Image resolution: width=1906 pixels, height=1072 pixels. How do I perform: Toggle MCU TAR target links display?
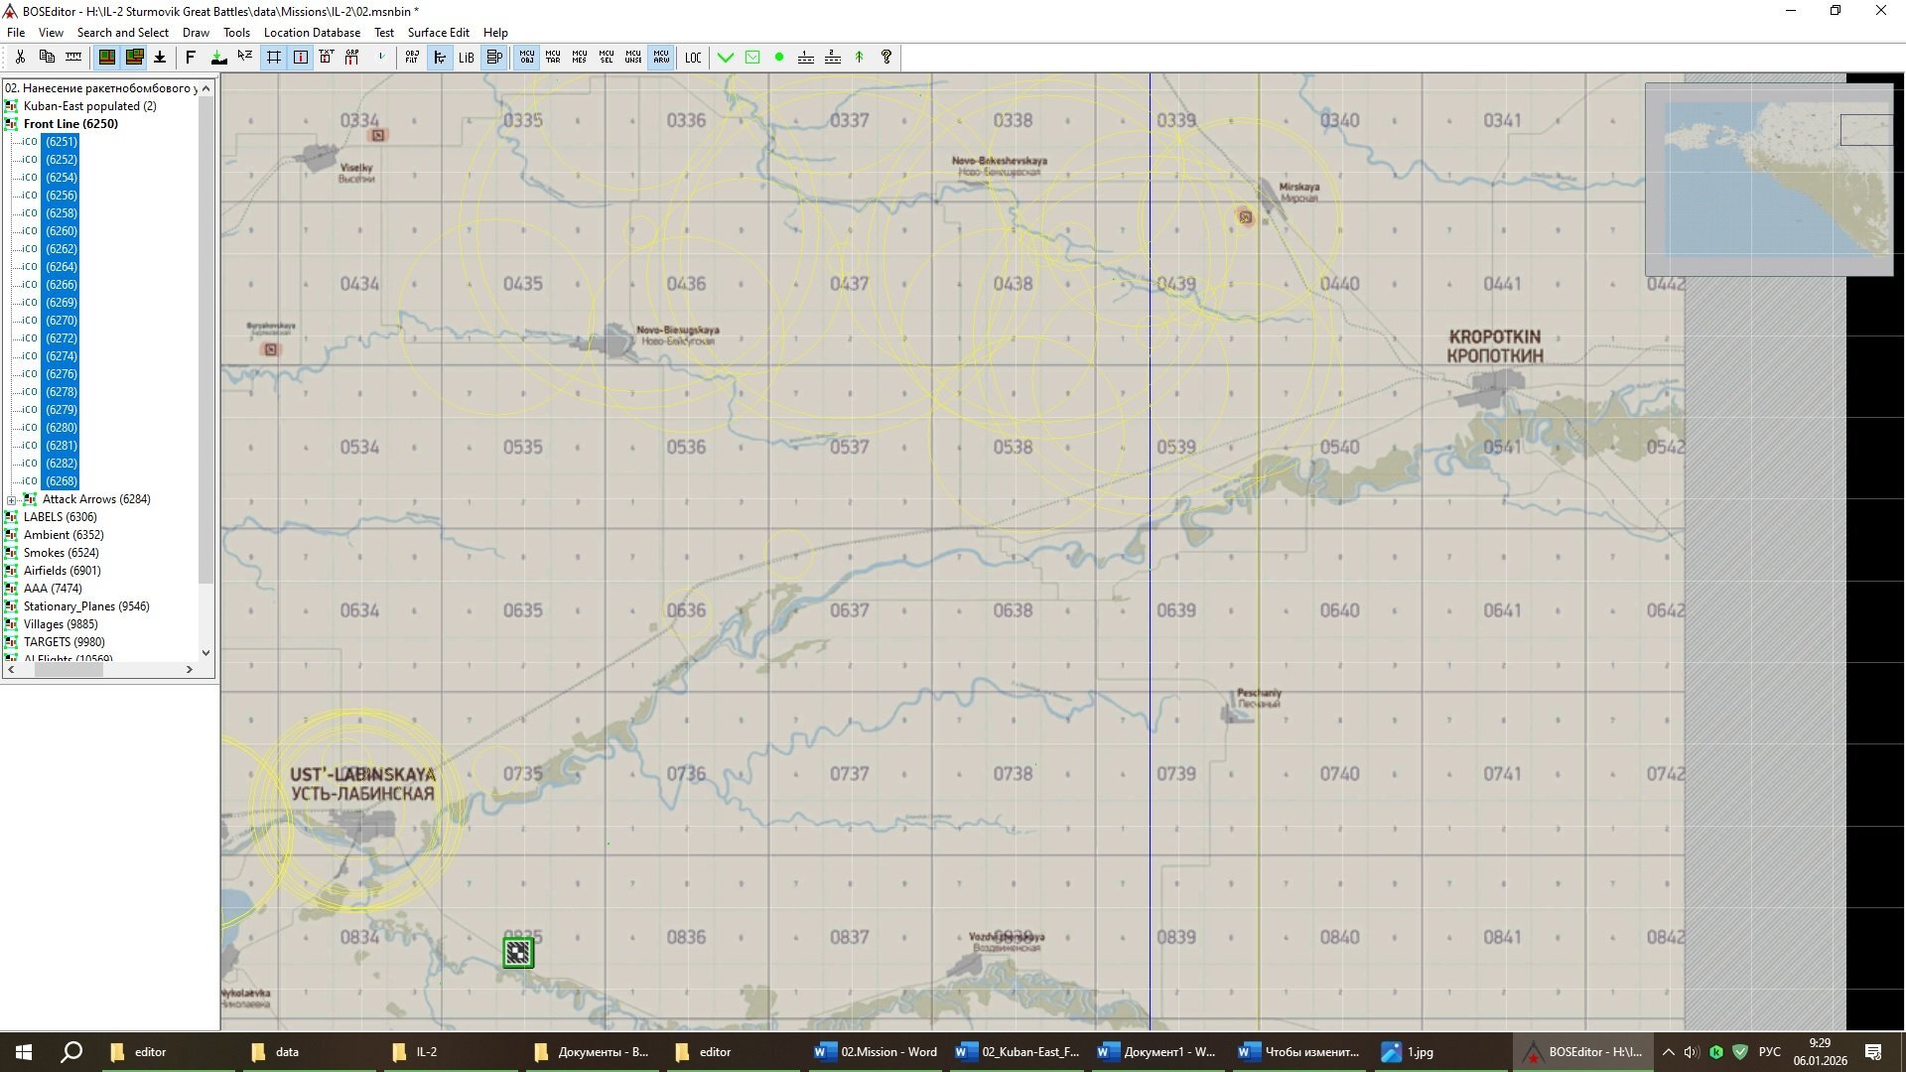(x=553, y=58)
